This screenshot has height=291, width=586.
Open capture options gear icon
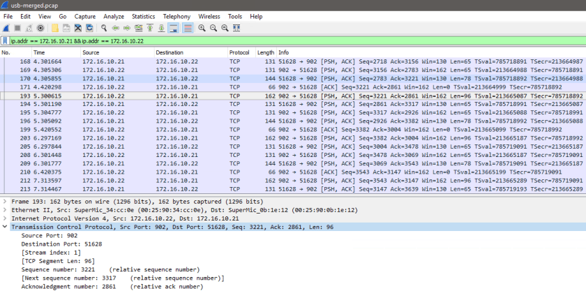[x=40, y=28]
